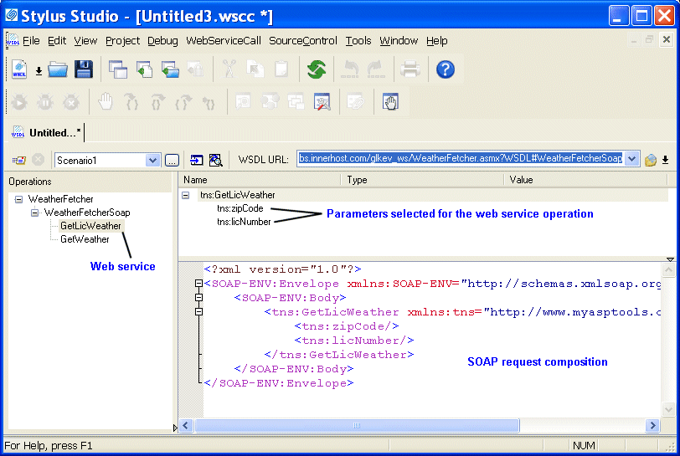Collapse the WeatherFetcherSoap tree node
The height and width of the screenshot is (456, 680).
coord(35,213)
